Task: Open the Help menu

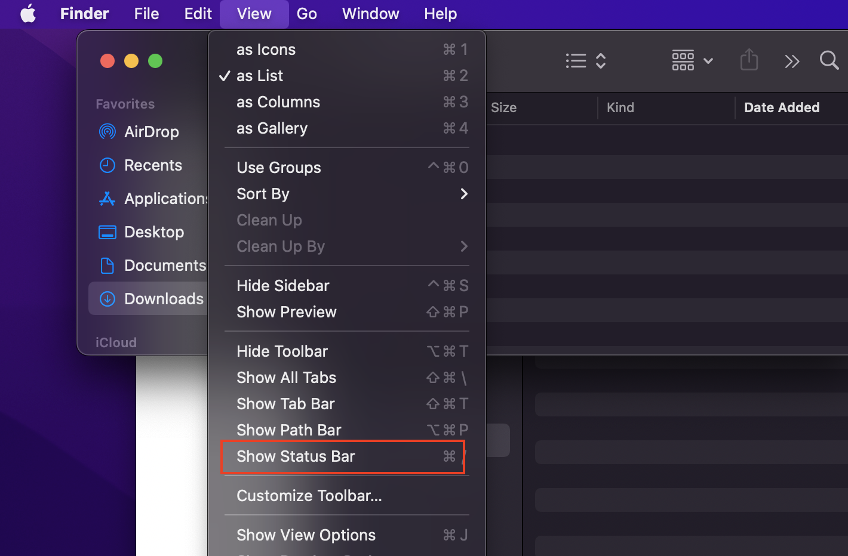Action: point(440,13)
